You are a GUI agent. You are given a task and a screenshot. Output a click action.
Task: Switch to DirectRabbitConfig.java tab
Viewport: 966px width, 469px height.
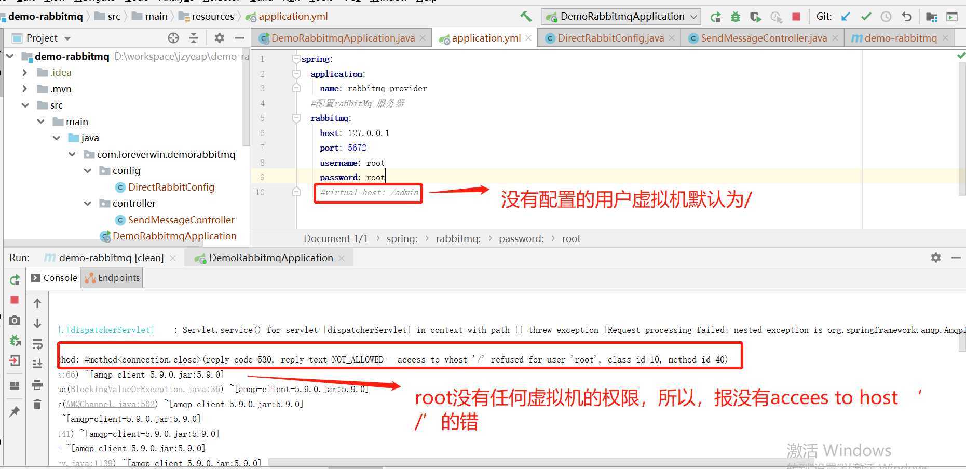pyautogui.click(x=610, y=38)
